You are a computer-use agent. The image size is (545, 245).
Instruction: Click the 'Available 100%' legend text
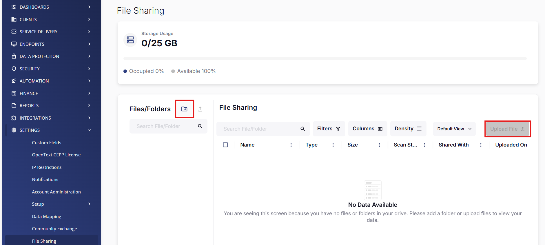coord(196,71)
